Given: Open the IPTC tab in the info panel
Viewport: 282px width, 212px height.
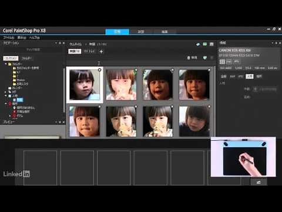Looking at the screenshot, I should [241, 77].
